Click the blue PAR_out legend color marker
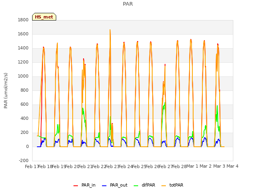Viewport: 257px width, 193px height. [104, 186]
